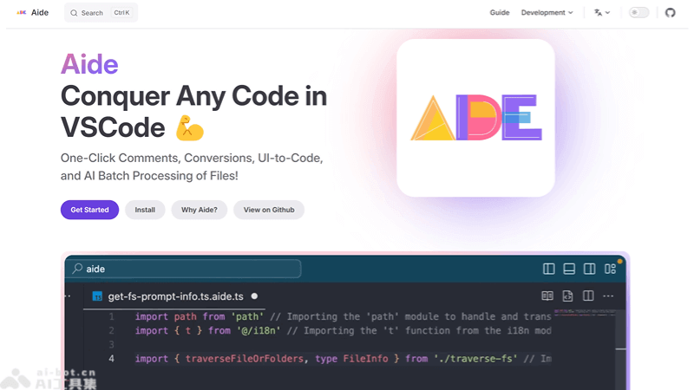Toggle the secondary sidebar layout icon
Screen dimensions: 694x390
[590, 269]
